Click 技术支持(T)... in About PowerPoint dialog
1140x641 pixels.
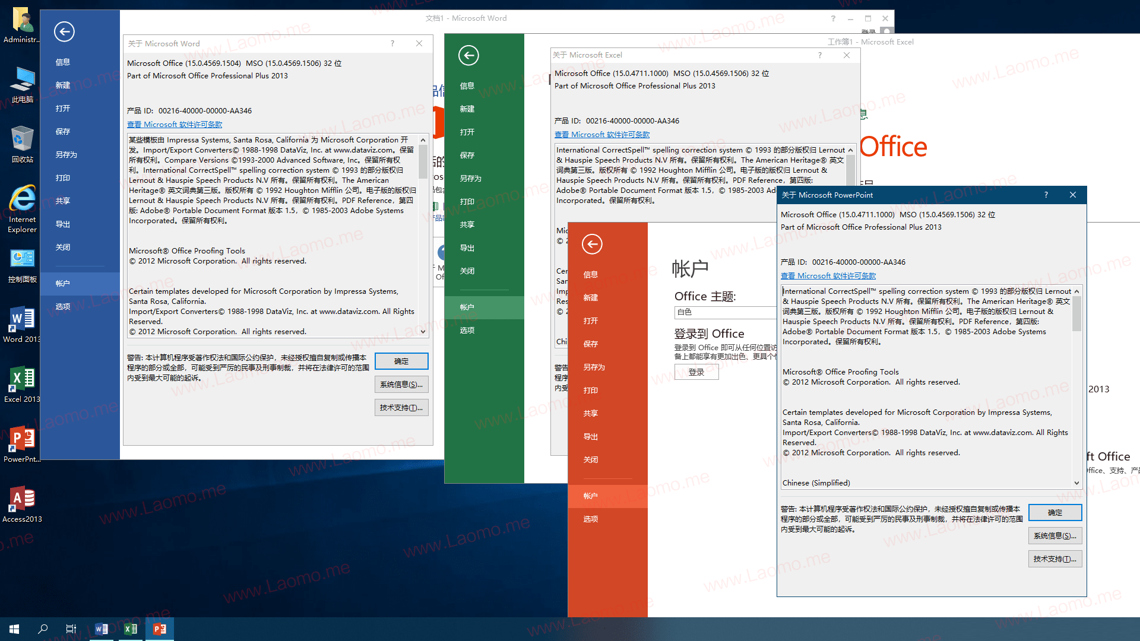pos(1055,559)
